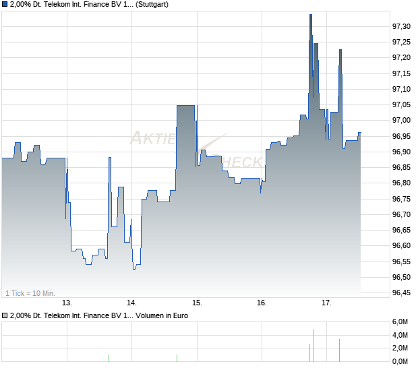Click the volume axis label '2,0M'

(400, 348)
